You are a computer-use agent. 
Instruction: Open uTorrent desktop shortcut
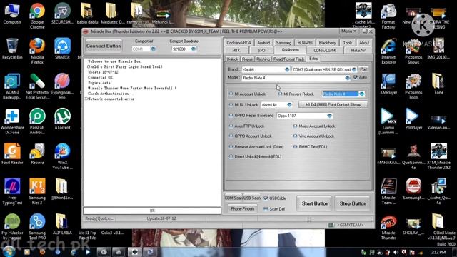(62, 119)
